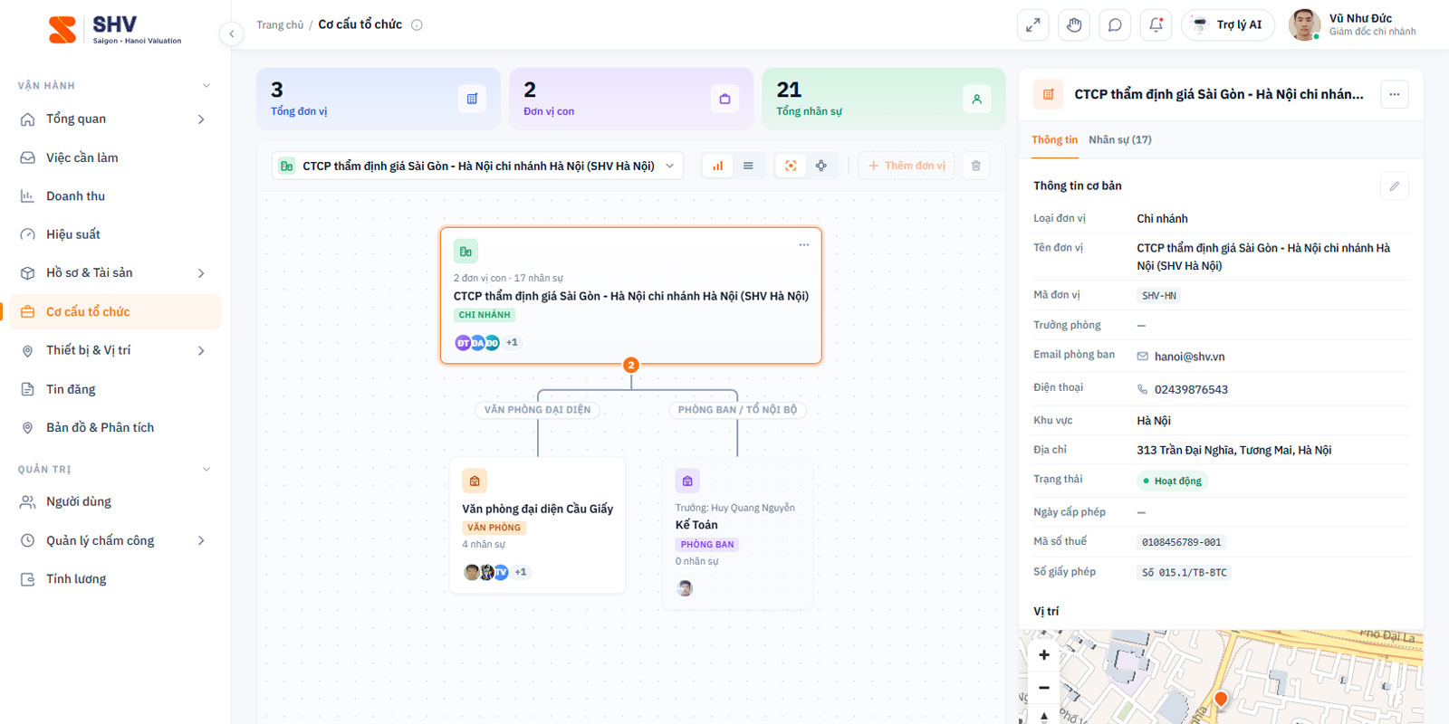
Task: Open Tính lương in the sidebar
Action: (115, 579)
